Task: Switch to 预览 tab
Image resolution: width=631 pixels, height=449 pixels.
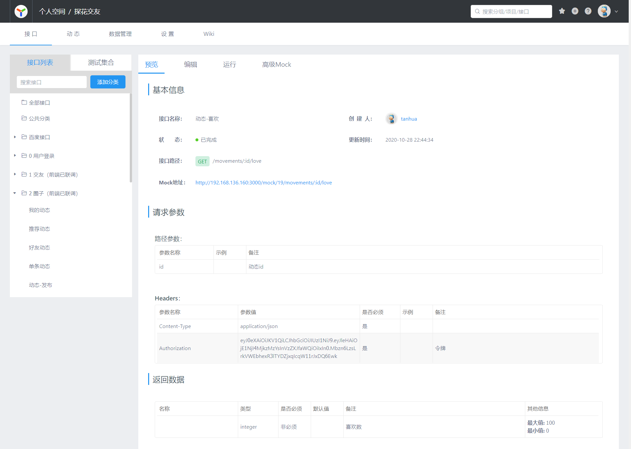Action: (151, 64)
